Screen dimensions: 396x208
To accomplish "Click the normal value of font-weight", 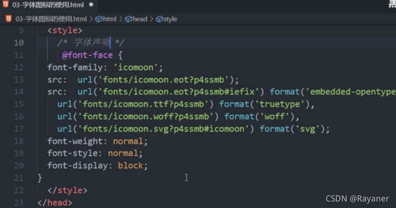I will point(128,141).
